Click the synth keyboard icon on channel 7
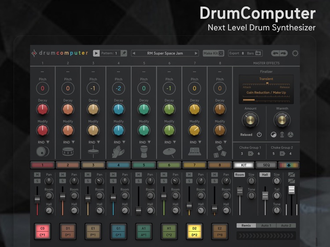The image size is (330, 247). pyautogui.click(x=194, y=151)
